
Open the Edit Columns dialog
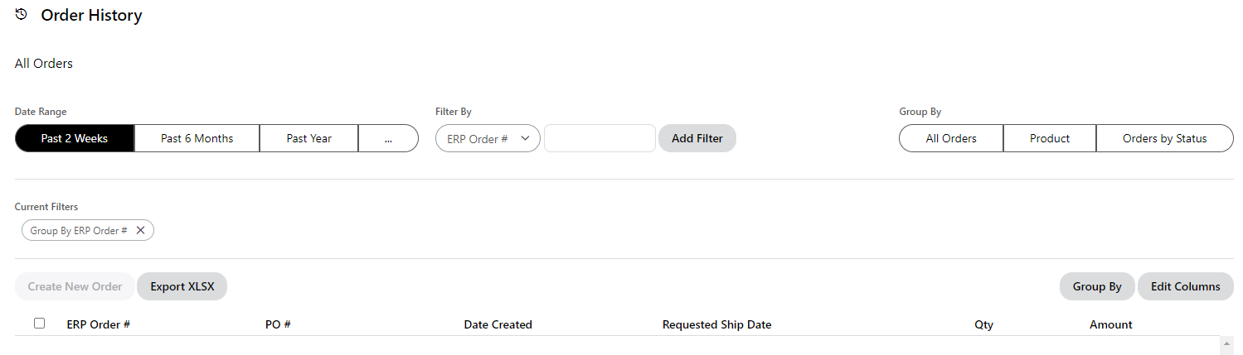point(1185,287)
